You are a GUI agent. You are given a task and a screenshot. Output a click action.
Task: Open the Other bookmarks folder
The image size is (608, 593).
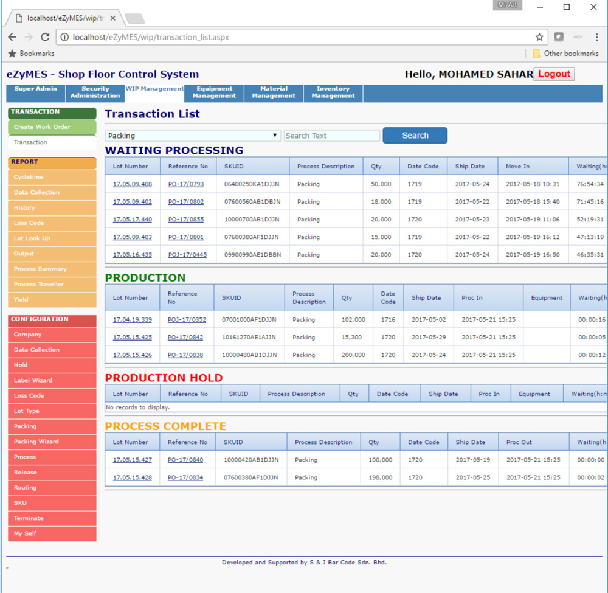565,54
